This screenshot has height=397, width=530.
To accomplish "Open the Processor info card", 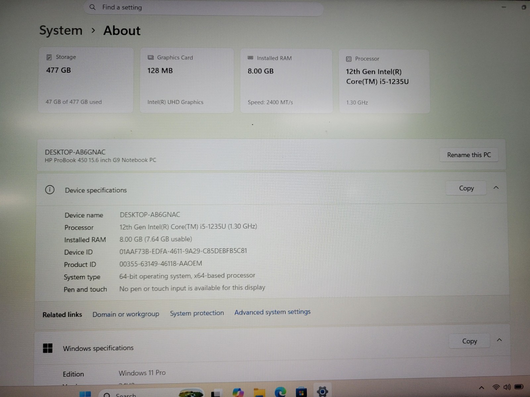I will click(384, 81).
